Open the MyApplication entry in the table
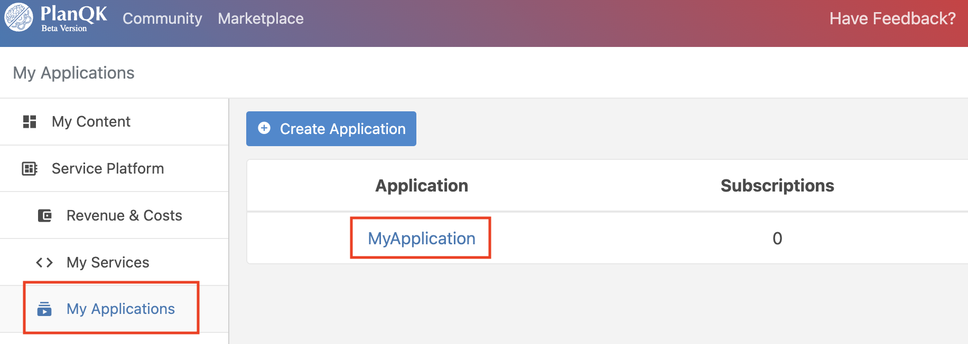 click(x=421, y=238)
